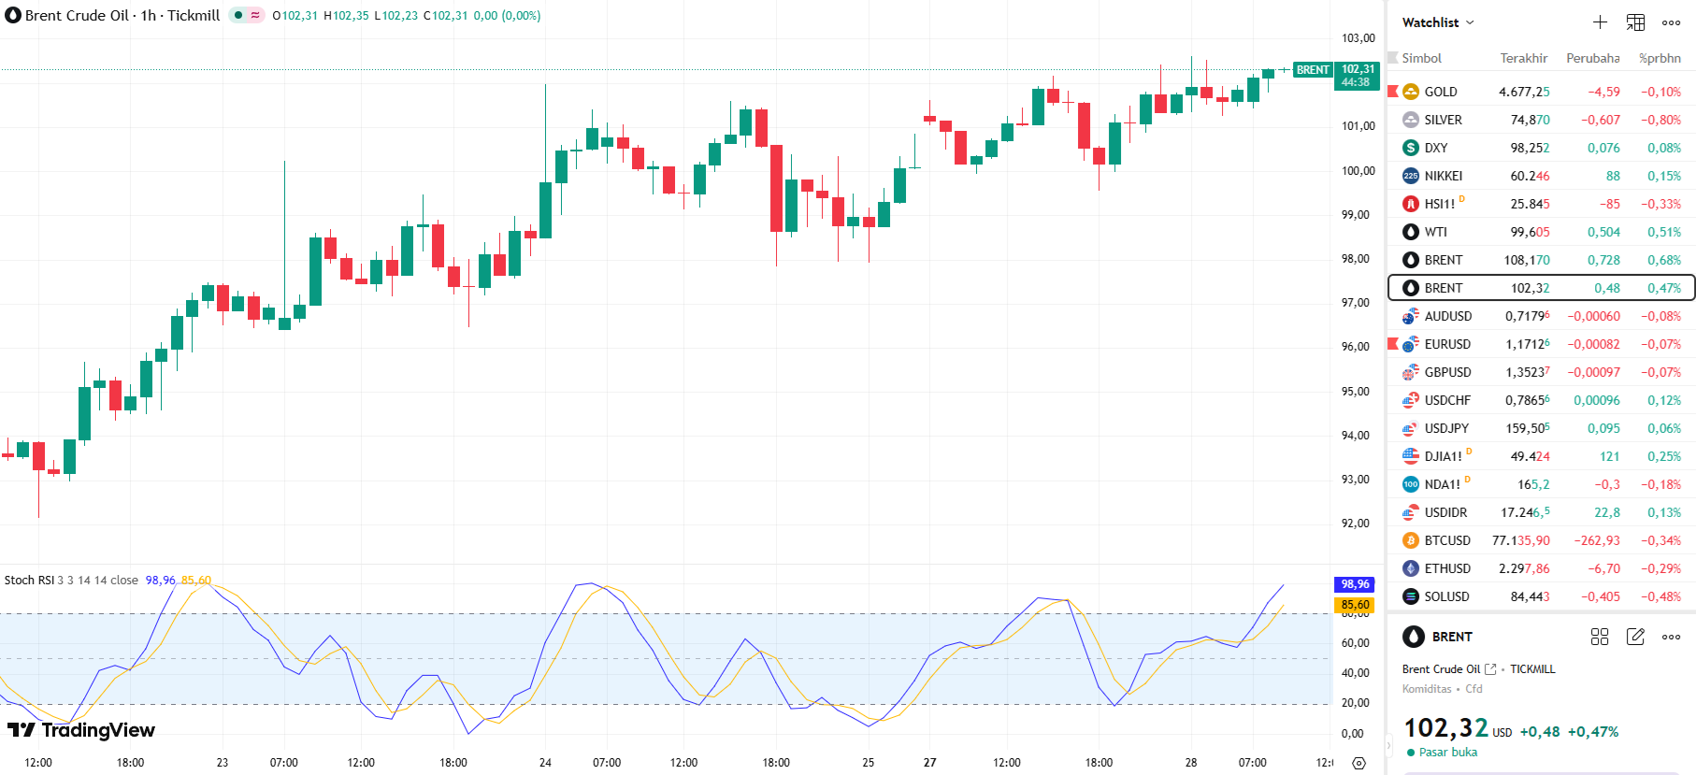This screenshot has width=1696, height=775.
Task: Toggle the red flag on the GOLD row
Action: 1393,92
